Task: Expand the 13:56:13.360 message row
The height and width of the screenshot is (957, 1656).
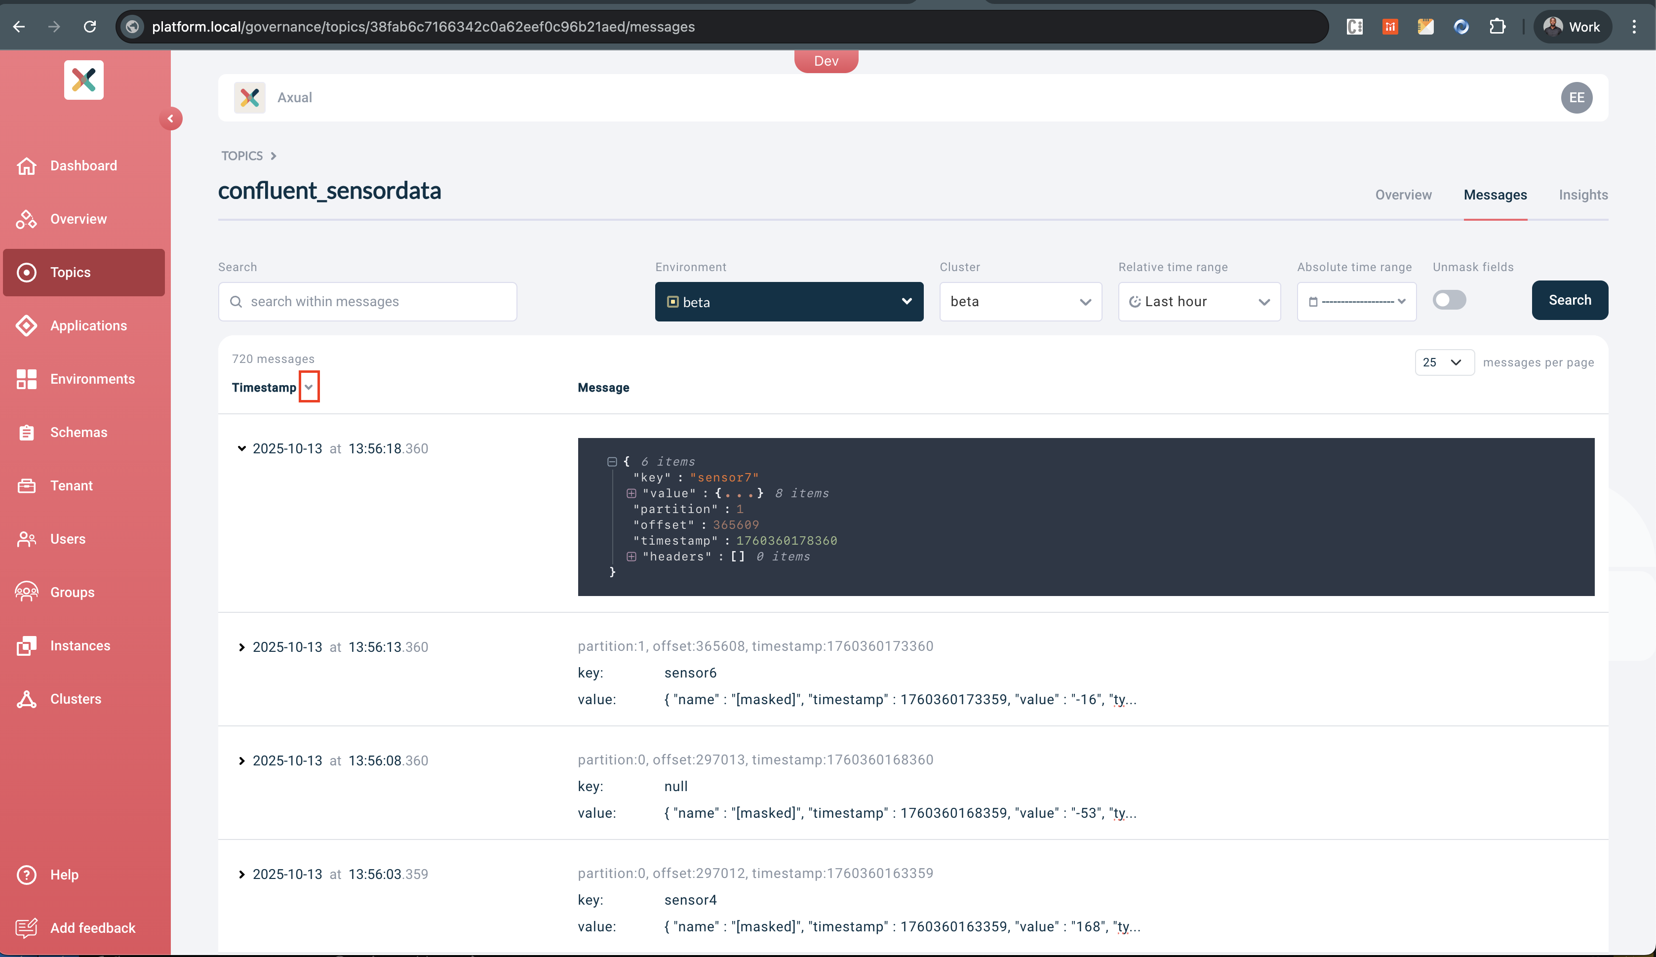Action: (x=242, y=647)
